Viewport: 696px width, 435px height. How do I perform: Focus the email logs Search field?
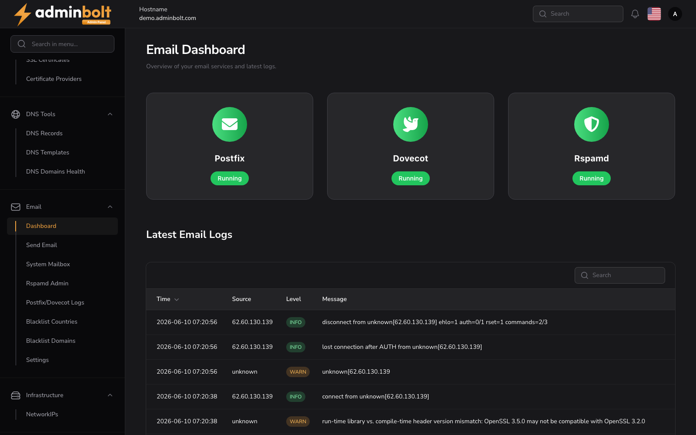click(620, 275)
